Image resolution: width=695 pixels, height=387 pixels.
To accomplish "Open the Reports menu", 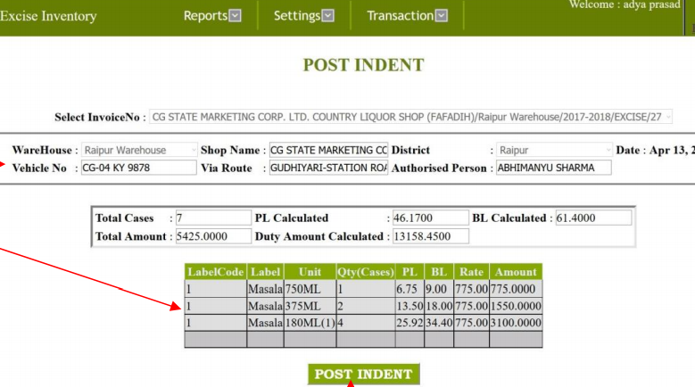I will (x=211, y=16).
